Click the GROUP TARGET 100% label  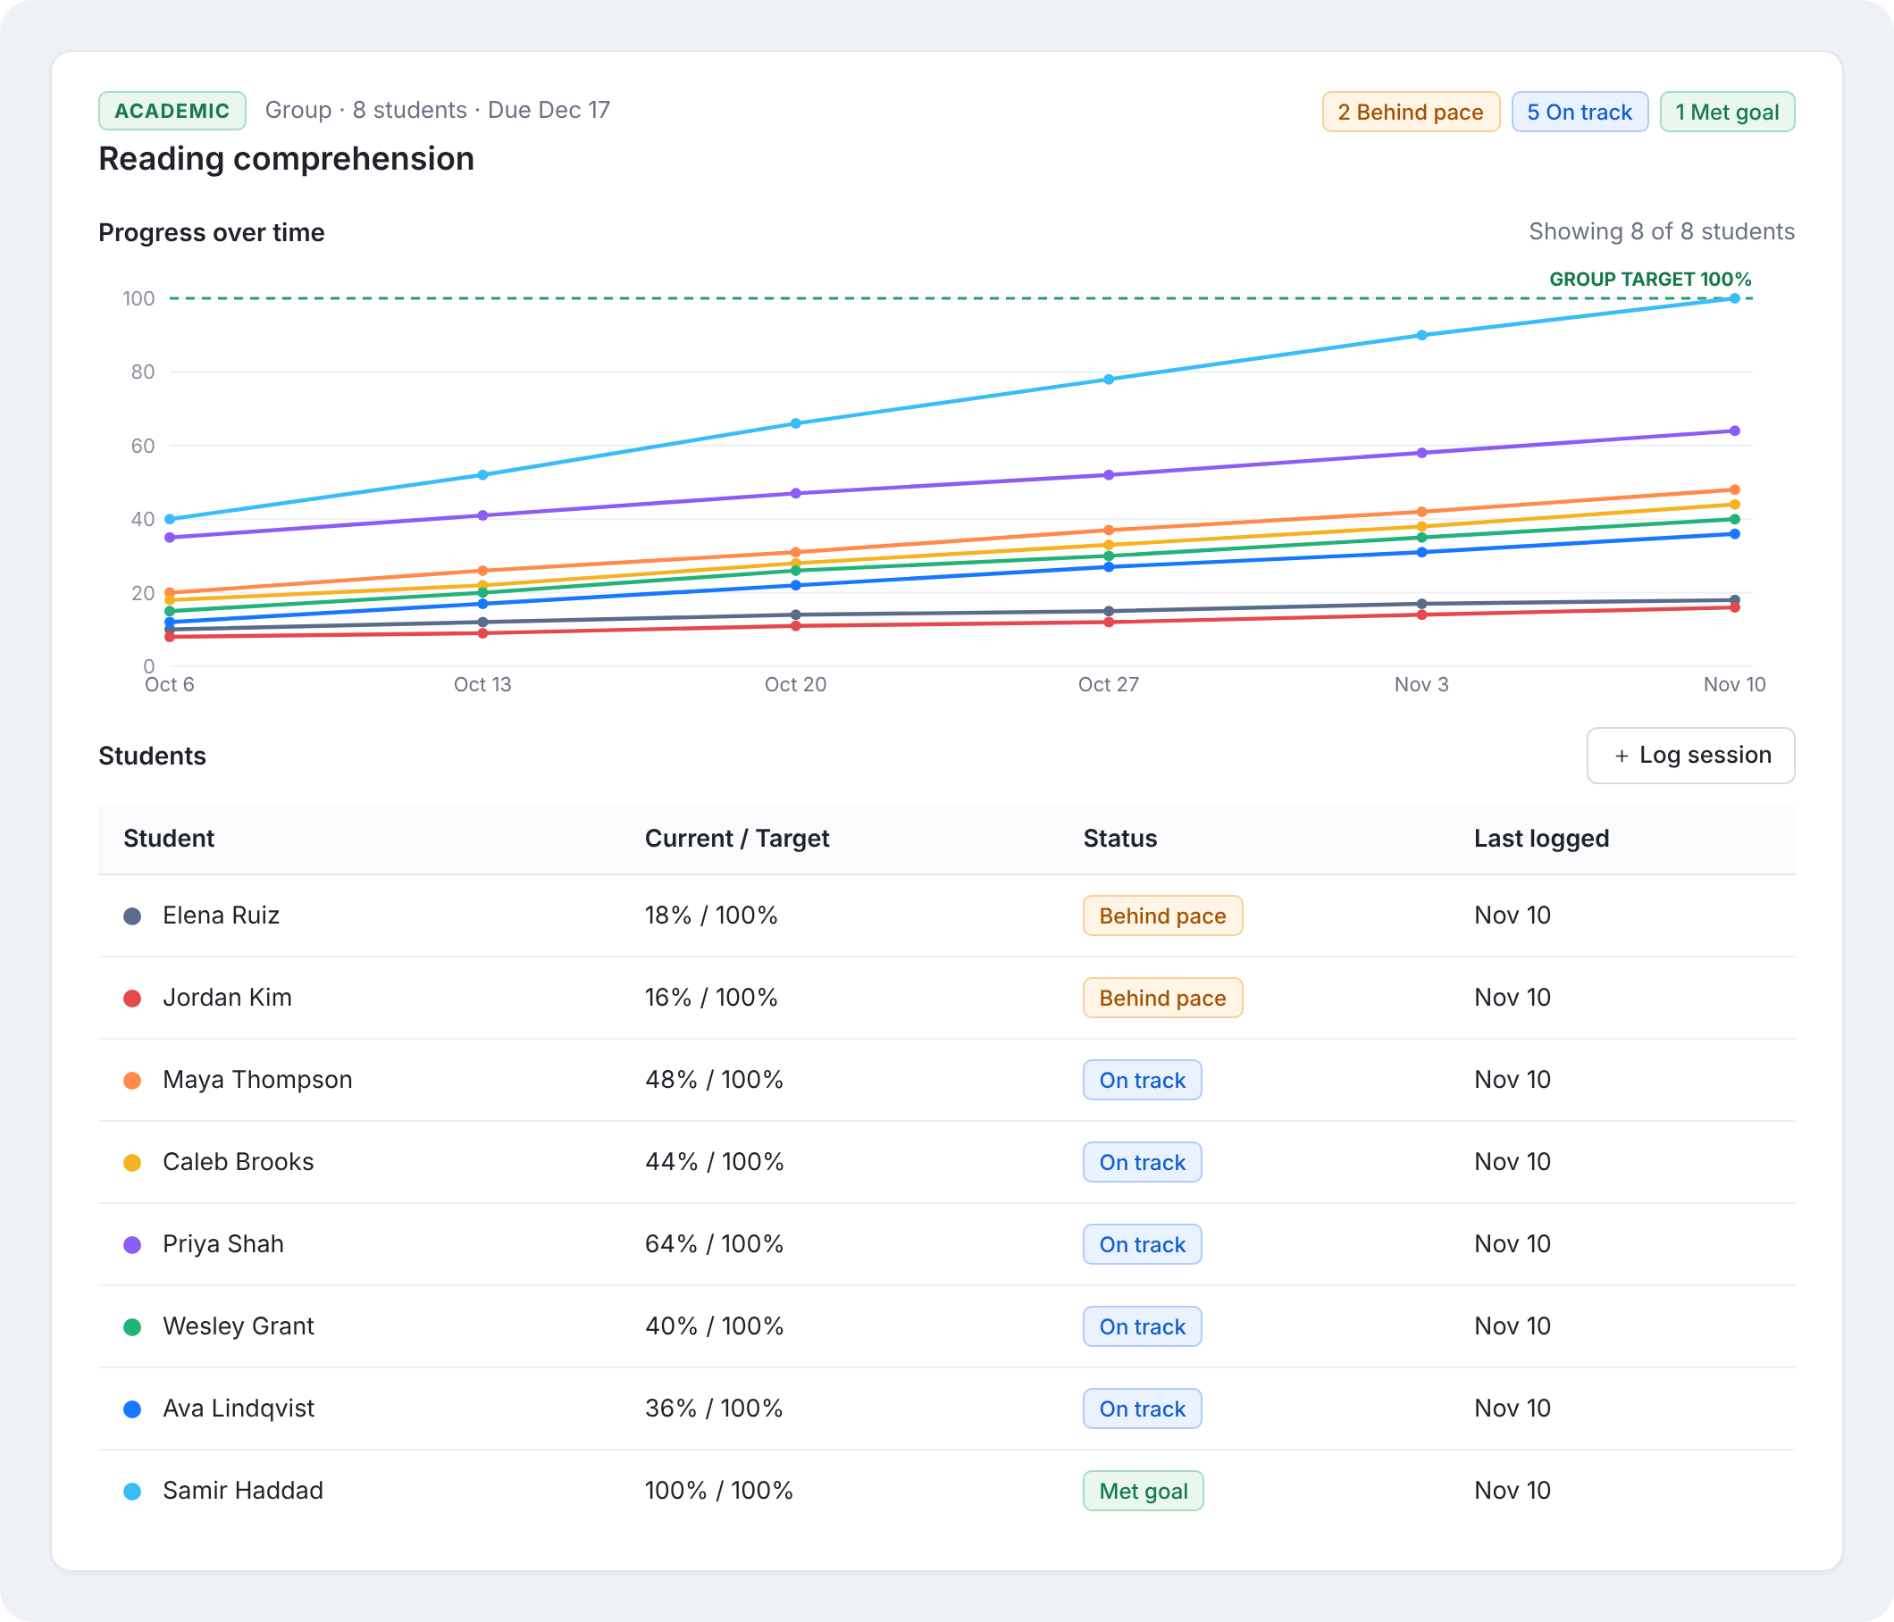(x=1651, y=280)
